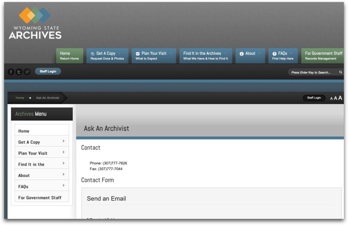Expand the FAQs sidebar chevron
The image size is (348, 225).
point(64,185)
